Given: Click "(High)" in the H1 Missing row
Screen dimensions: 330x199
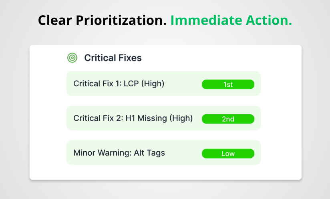Looking at the screenshot, I should point(181,118).
